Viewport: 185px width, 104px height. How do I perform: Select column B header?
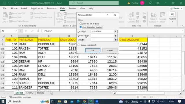tap(28, 36)
